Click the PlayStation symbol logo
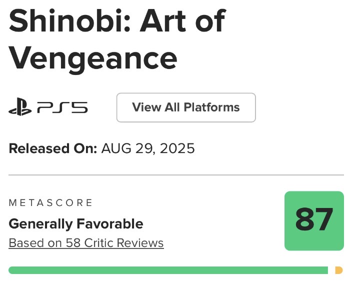 [20, 107]
